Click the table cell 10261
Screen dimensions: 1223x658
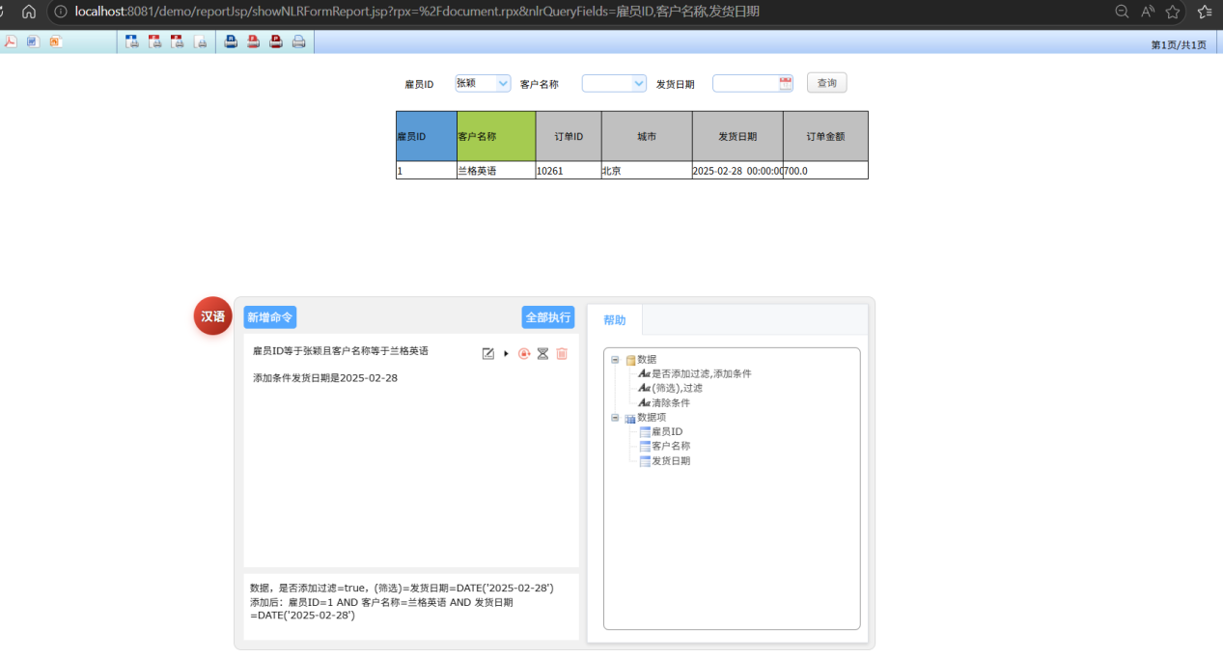(x=569, y=170)
